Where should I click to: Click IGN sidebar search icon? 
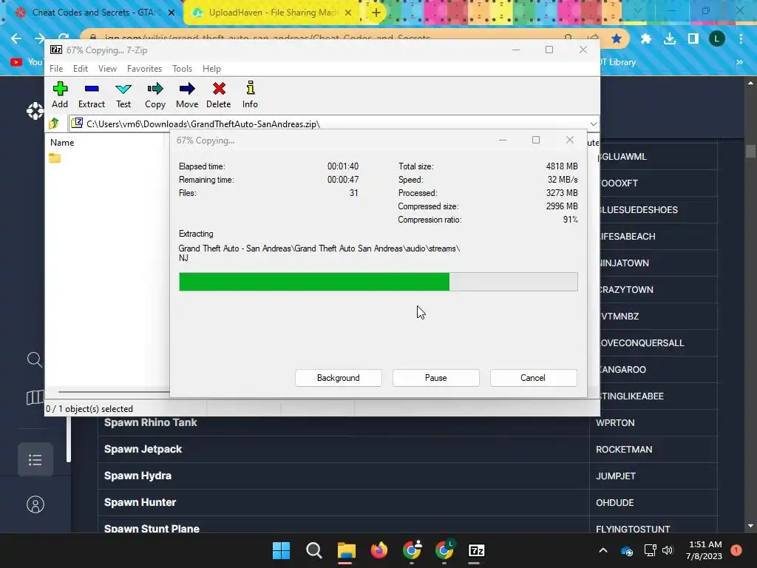pos(34,359)
